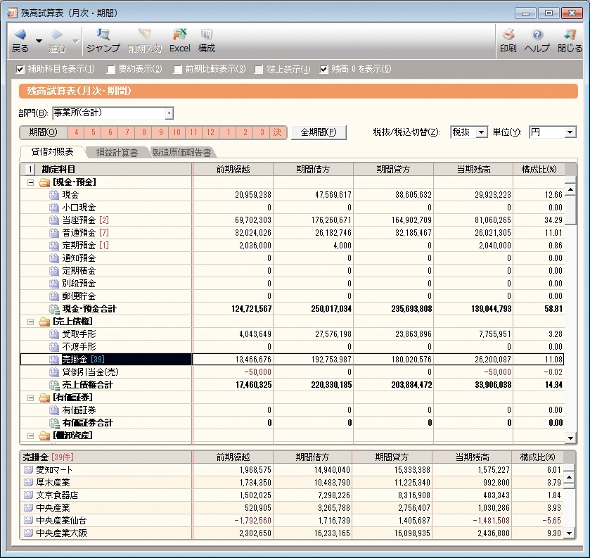Click the 当期残高 column header in main table

pyautogui.click(x=473, y=170)
